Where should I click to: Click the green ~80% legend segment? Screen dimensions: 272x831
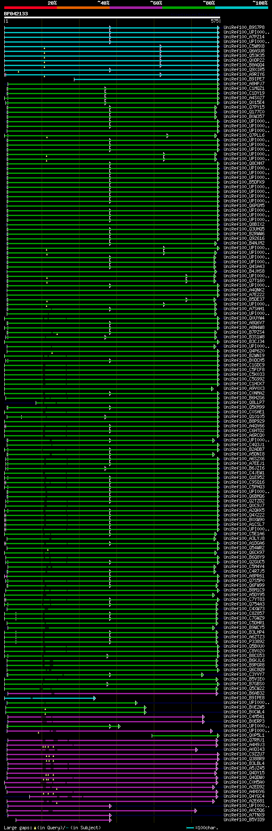click(189, 8)
